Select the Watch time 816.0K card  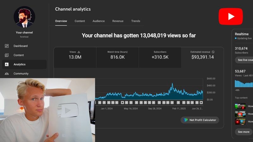117,57
